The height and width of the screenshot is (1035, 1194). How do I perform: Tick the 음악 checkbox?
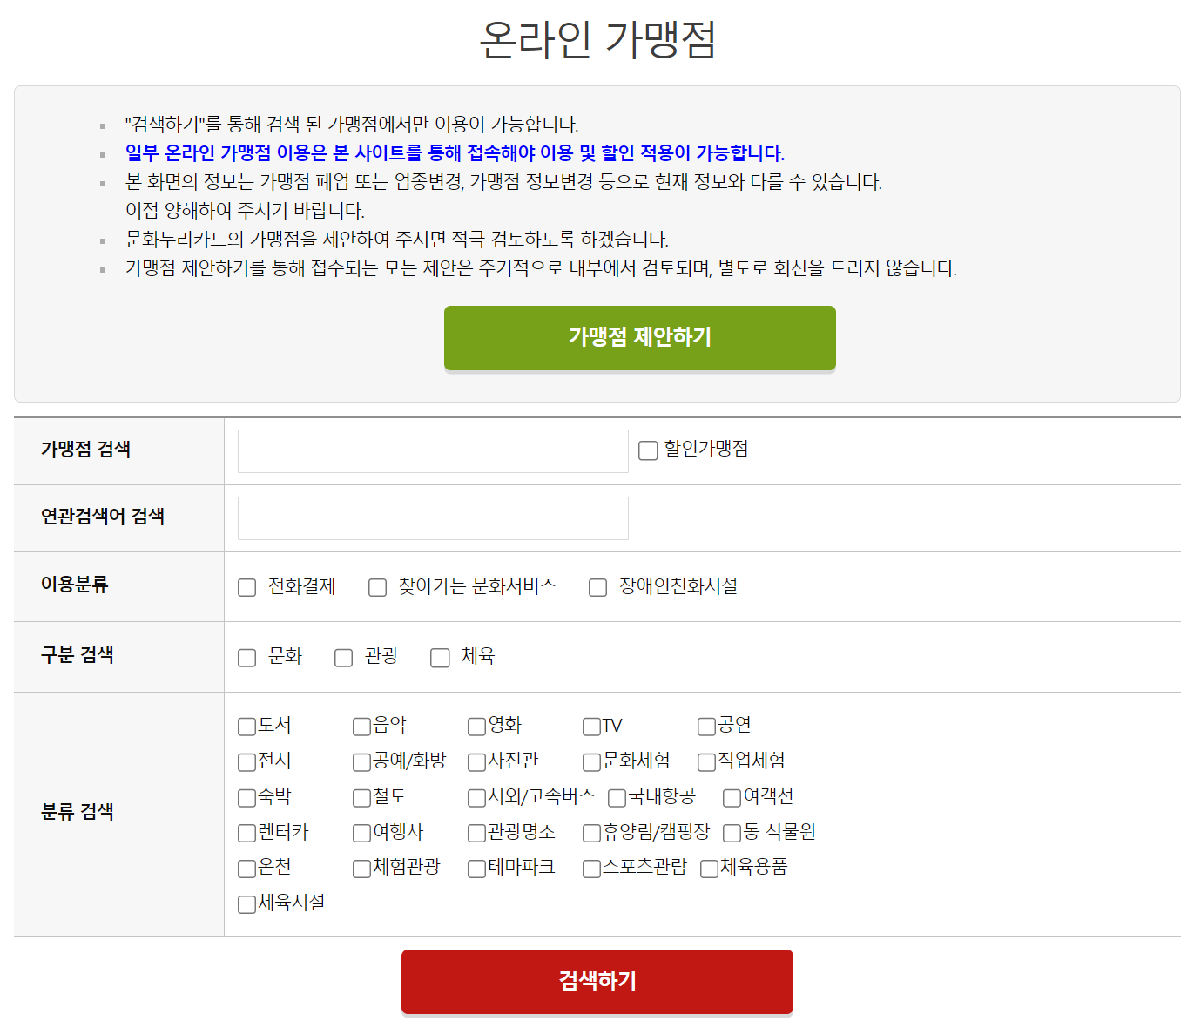click(361, 727)
